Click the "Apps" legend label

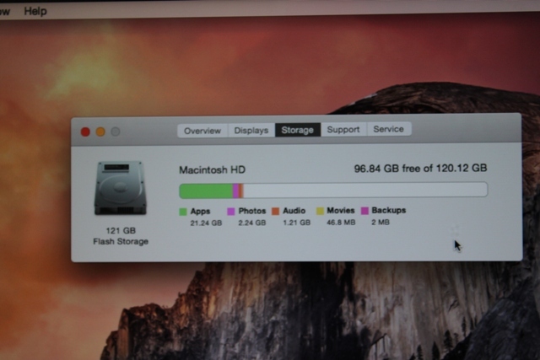click(x=200, y=212)
